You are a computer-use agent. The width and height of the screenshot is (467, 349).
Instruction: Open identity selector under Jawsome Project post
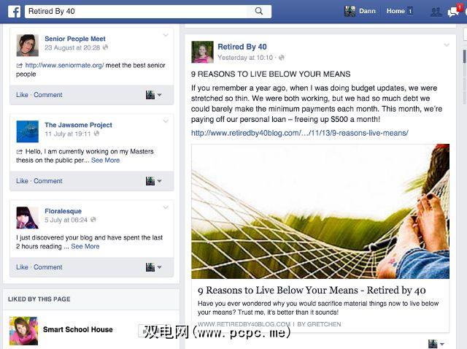click(154, 181)
